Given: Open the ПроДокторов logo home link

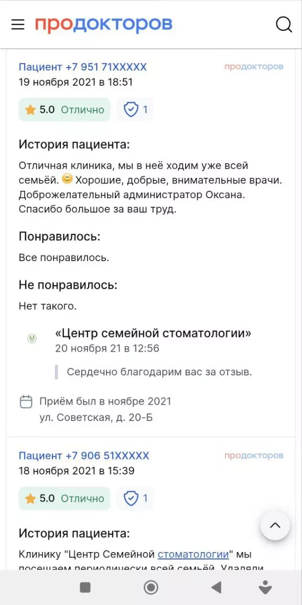Looking at the screenshot, I should click(x=104, y=24).
